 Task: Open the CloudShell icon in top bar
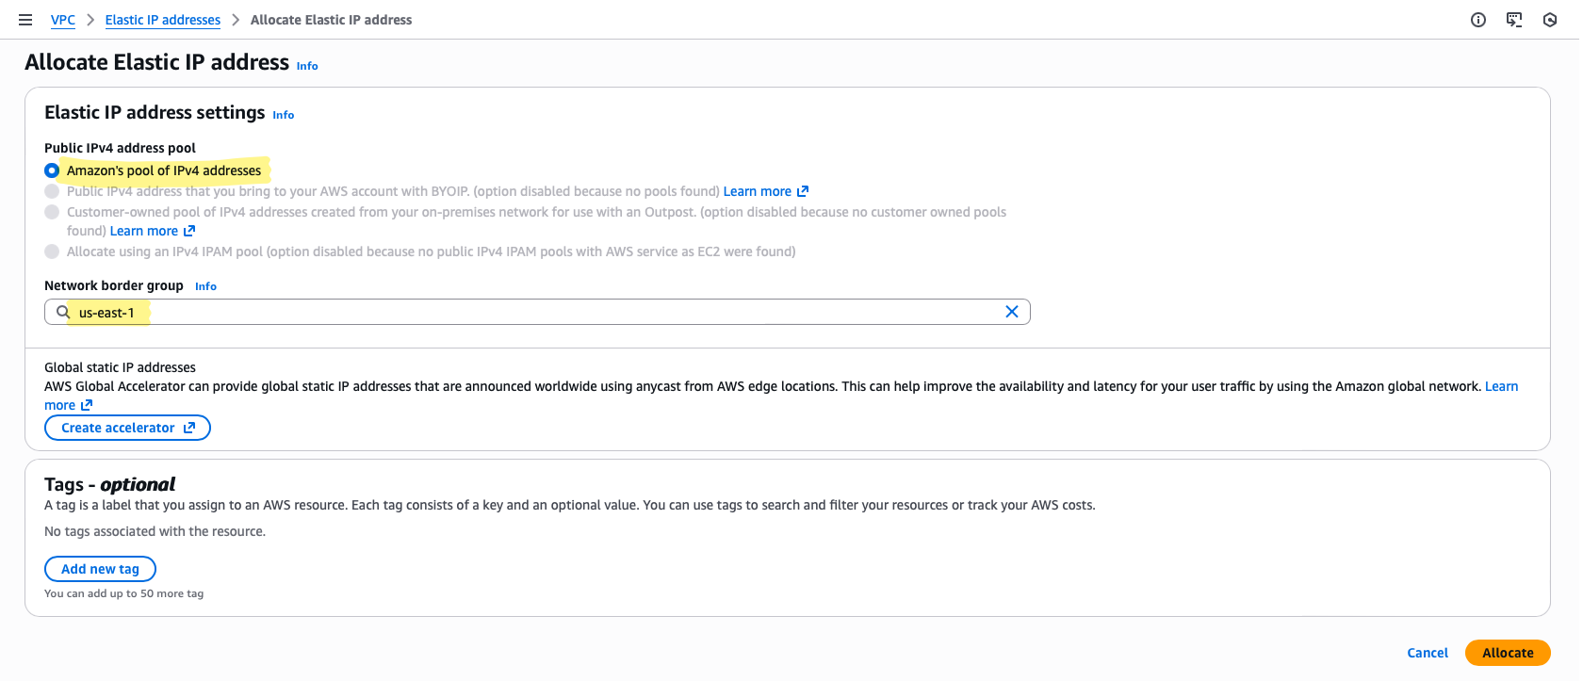(1514, 20)
